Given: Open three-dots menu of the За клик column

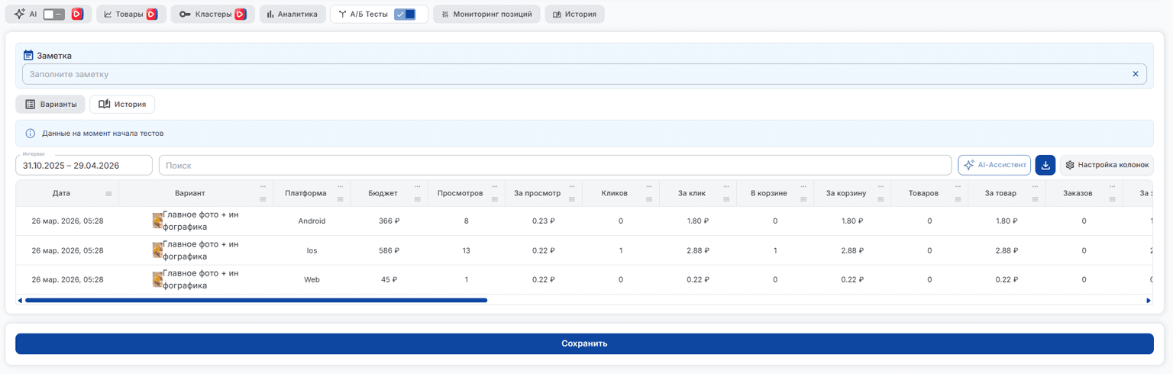Looking at the screenshot, I should [x=727, y=186].
